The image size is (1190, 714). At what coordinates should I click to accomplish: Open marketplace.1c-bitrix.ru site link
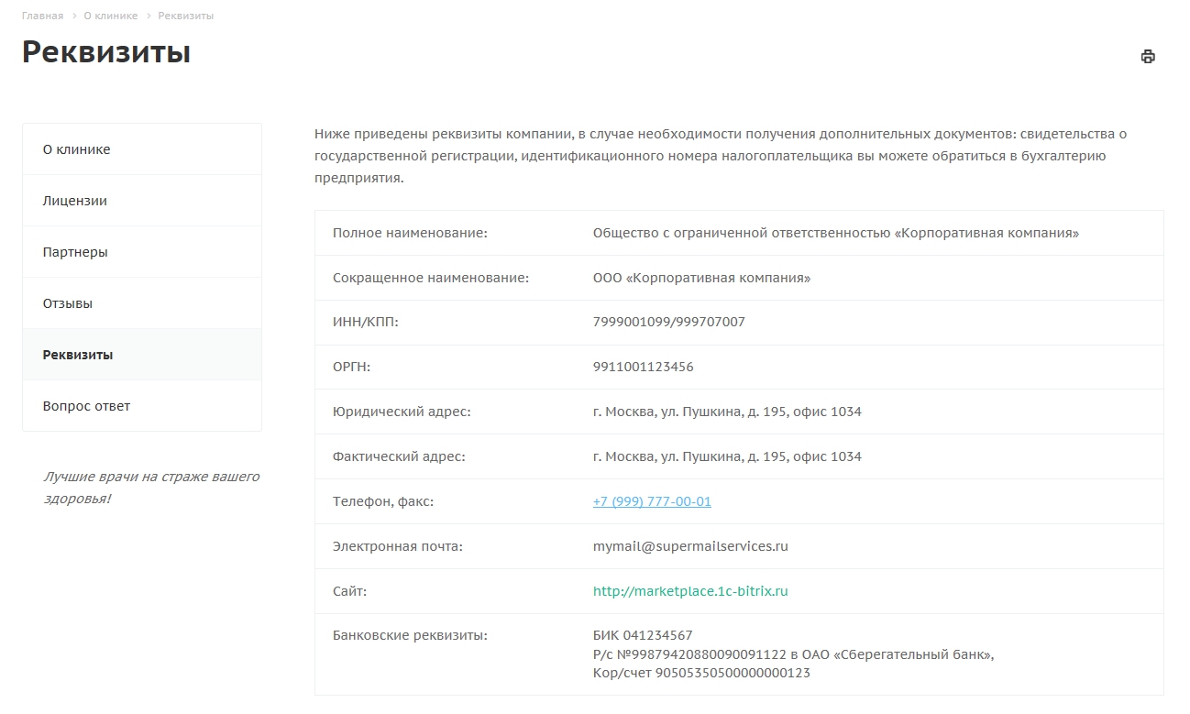(x=690, y=591)
